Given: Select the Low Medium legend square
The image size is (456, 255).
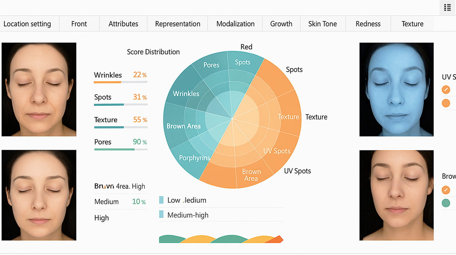Looking at the screenshot, I should point(161,200).
